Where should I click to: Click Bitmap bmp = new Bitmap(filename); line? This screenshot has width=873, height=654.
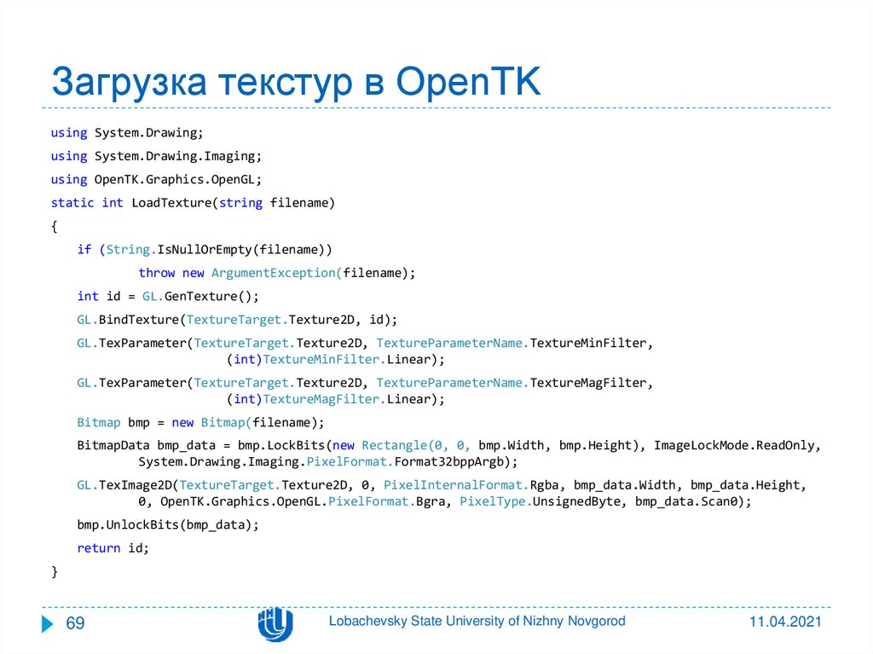(x=200, y=423)
